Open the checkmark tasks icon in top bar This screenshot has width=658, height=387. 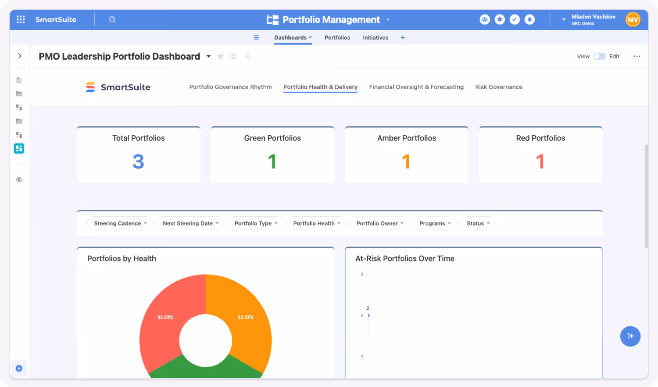[515, 19]
